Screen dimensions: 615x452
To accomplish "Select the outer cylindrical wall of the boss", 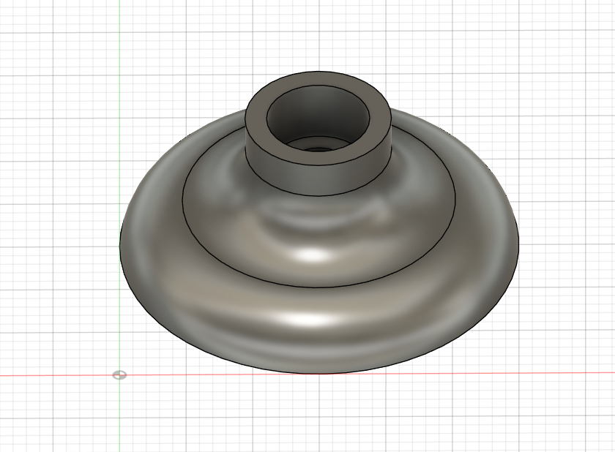I will point(318,178).
